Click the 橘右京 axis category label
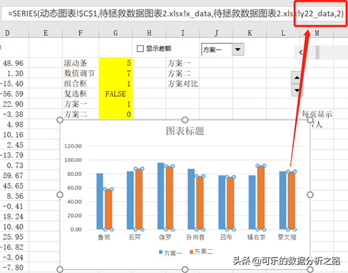 (x=256, y=237)
